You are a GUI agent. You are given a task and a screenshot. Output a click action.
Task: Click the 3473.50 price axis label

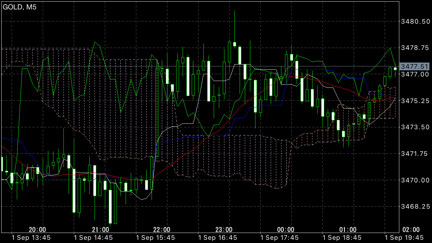[415, 127]
